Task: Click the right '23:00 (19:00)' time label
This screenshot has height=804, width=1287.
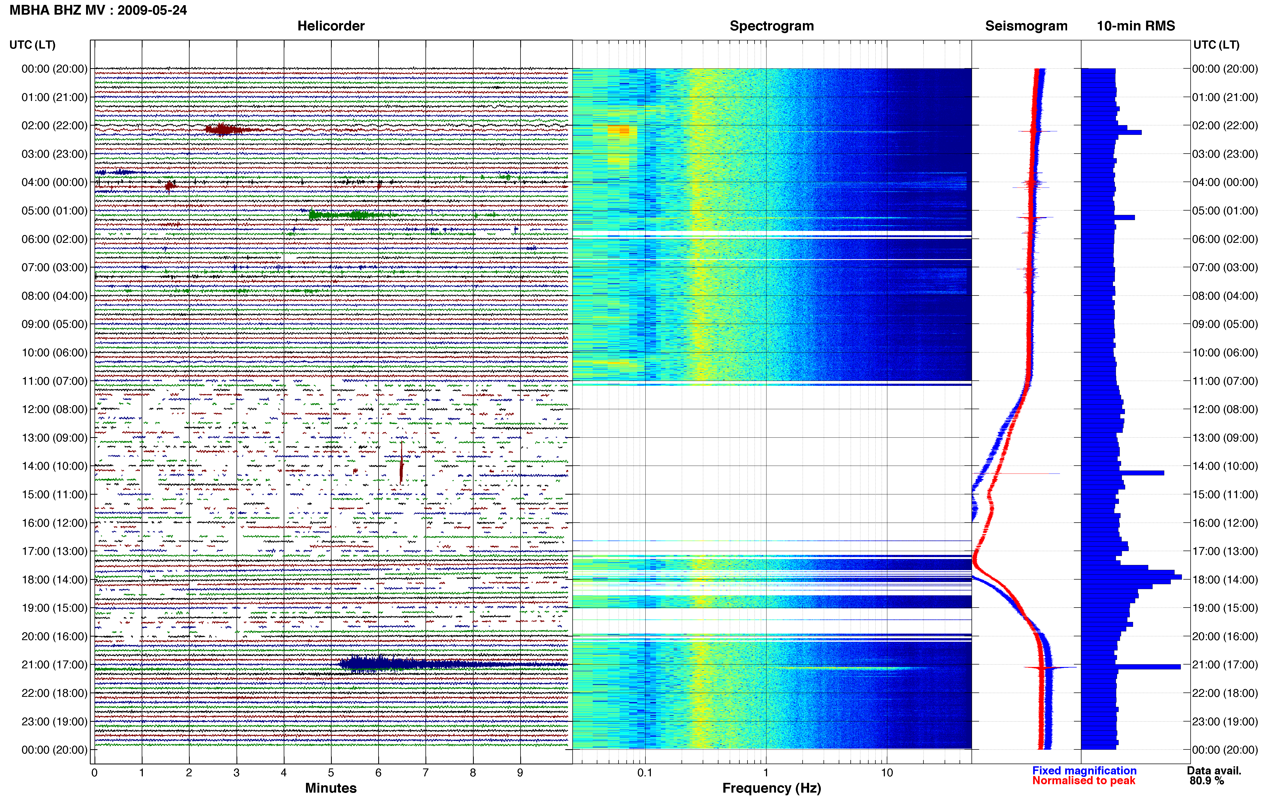Action: [x=1225, y=722]
